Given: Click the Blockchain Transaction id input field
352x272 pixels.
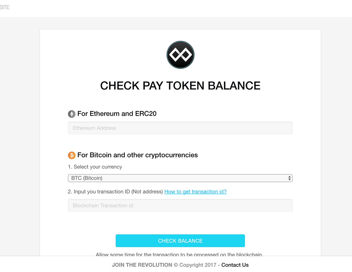Looking at the screenshot, I should point(180,205).
